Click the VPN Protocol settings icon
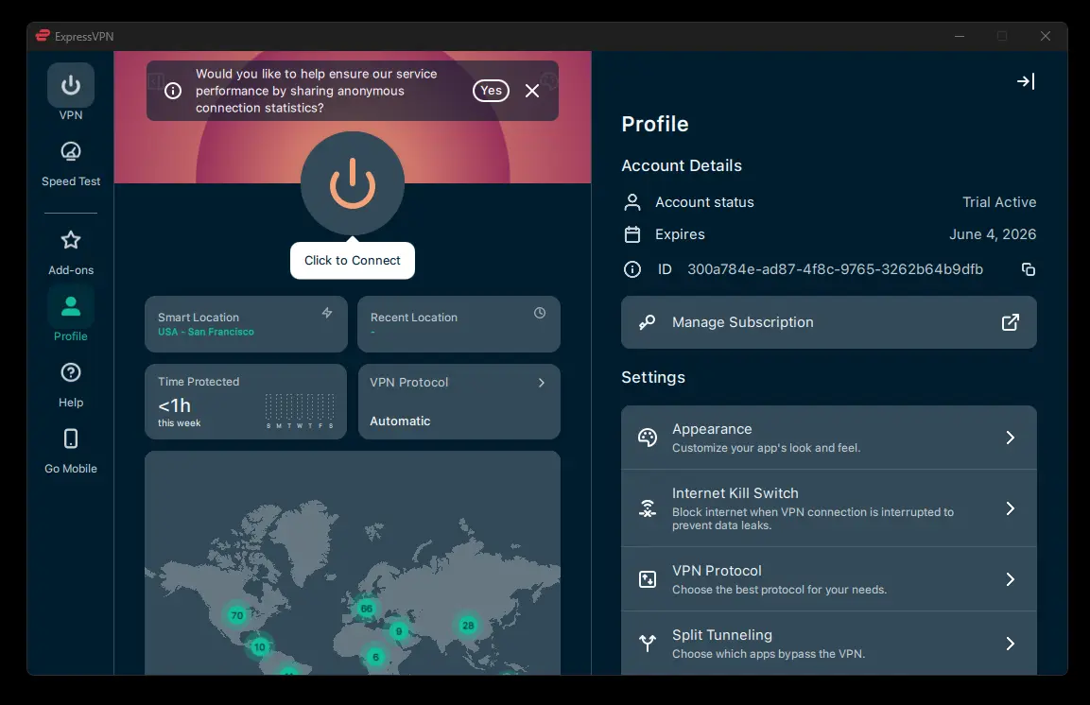The width and height of the screenshot is (1090, 705). point(648,579)
